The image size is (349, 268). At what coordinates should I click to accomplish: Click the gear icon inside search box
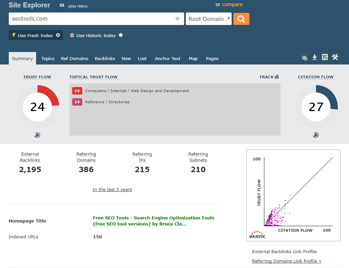pyautogui.click(x=177, y=19)
